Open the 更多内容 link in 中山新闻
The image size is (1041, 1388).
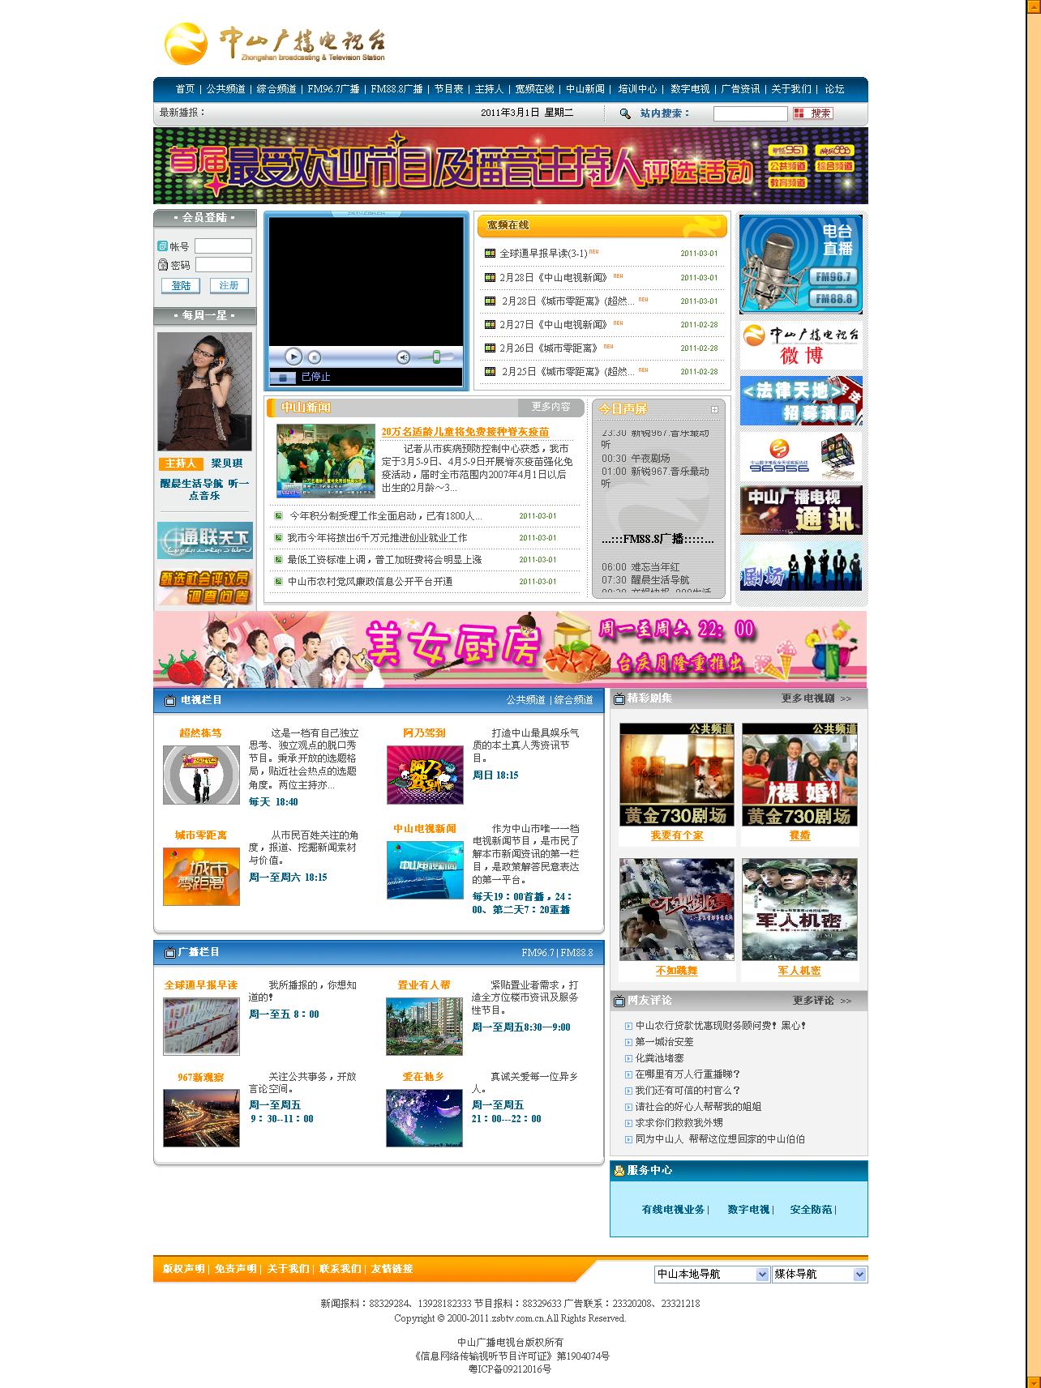(550, 407)
